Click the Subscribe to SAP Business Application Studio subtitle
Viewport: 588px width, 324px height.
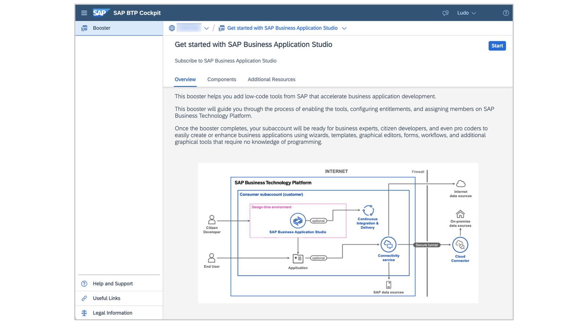[x=226, y=61]
